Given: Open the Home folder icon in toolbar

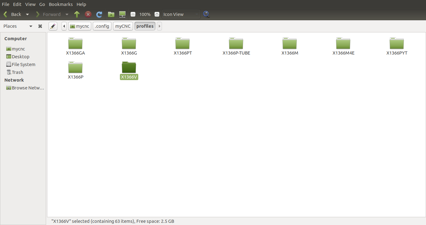Looking at the screenshot, I should click(111, 14).
